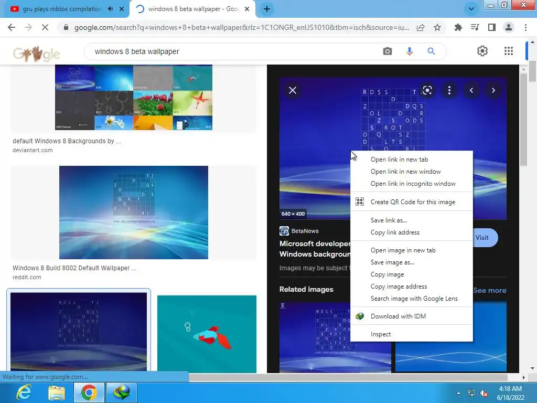Image resolution: width=537 pixels, height=403 pixels.
Task: Open the Chrome profile avatar
Action: click(x=509, y=27)
